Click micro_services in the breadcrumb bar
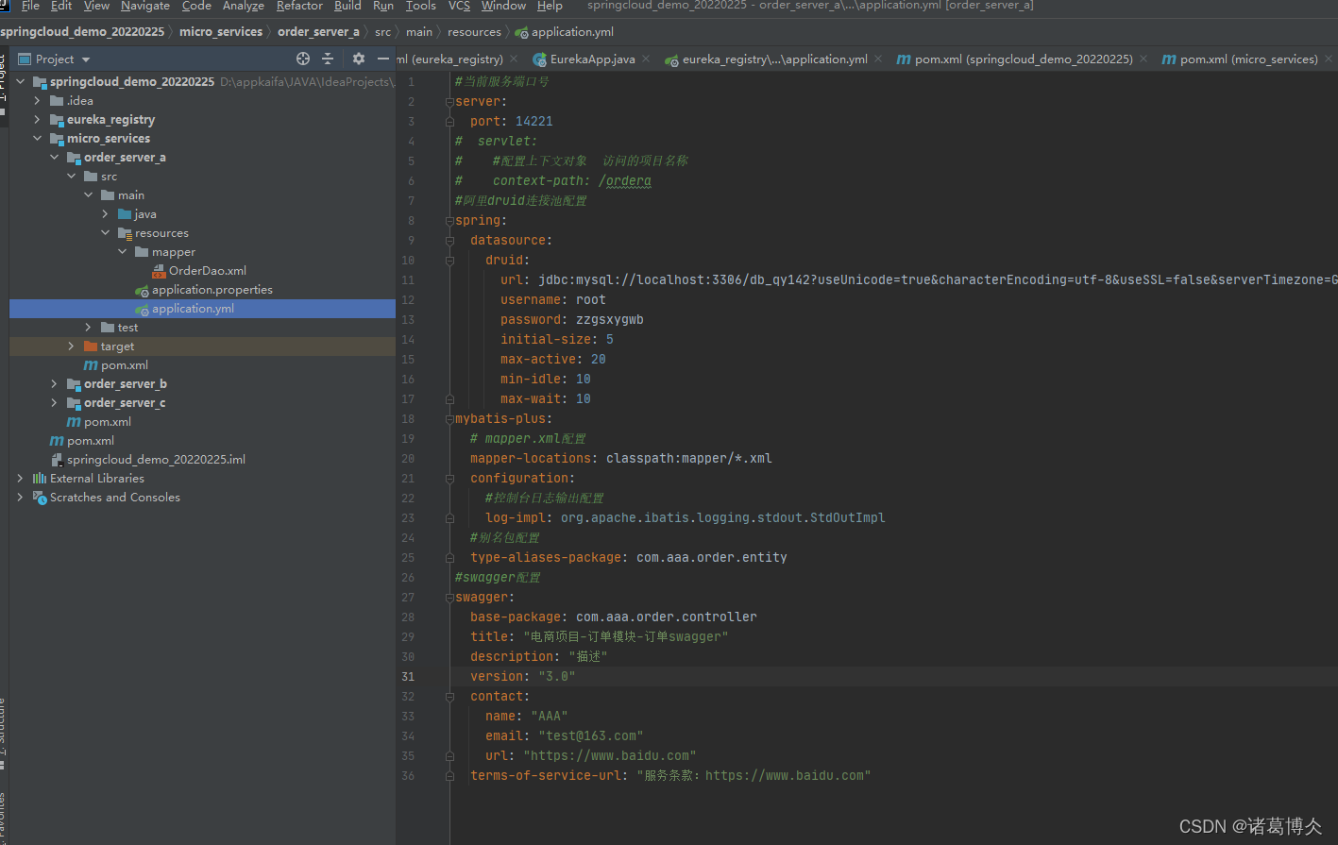1338x845 pixels. click(221, 32)
